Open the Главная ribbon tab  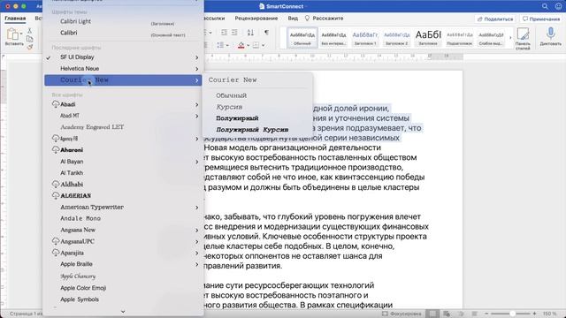pos(15,18)
